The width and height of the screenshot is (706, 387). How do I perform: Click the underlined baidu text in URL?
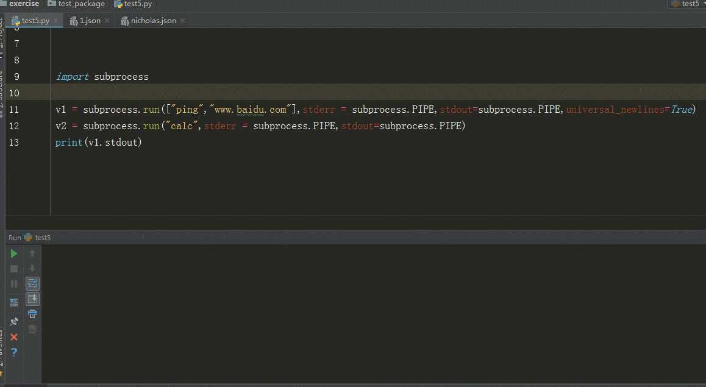pos(251,109)
